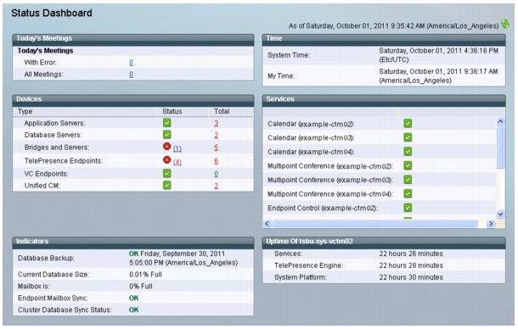Screen dimensions: 518x329
Task: Open the All Meetings count link
Action: [131, 75]
